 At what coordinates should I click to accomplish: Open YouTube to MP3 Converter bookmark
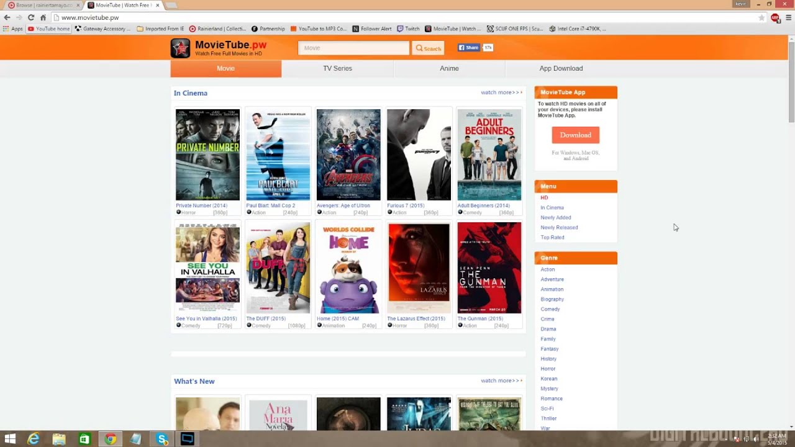coord(319,29)
